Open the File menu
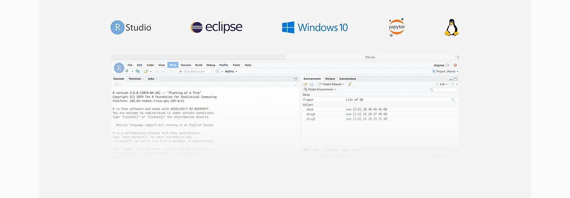The image size is (570, 198). click(130, 65)
